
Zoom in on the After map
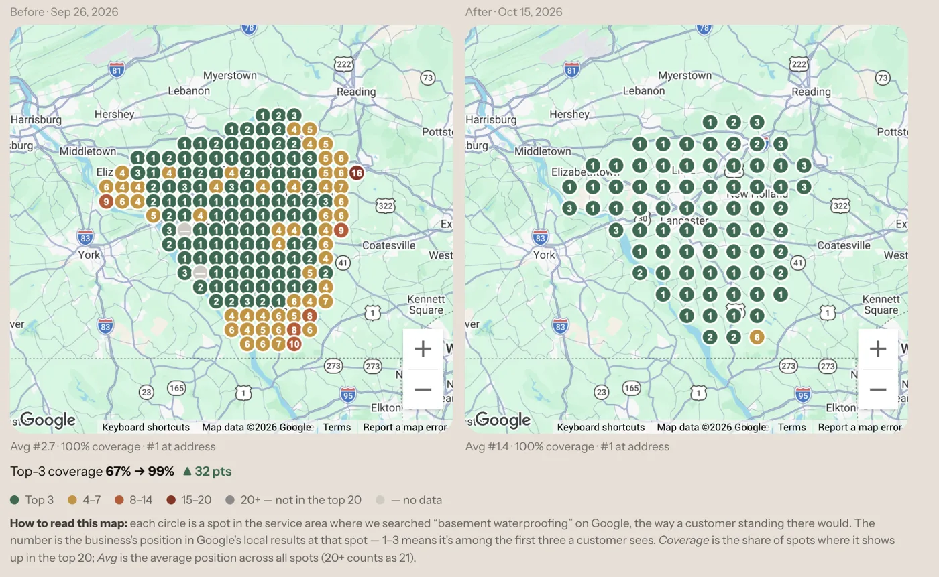[x=878, y=349]
